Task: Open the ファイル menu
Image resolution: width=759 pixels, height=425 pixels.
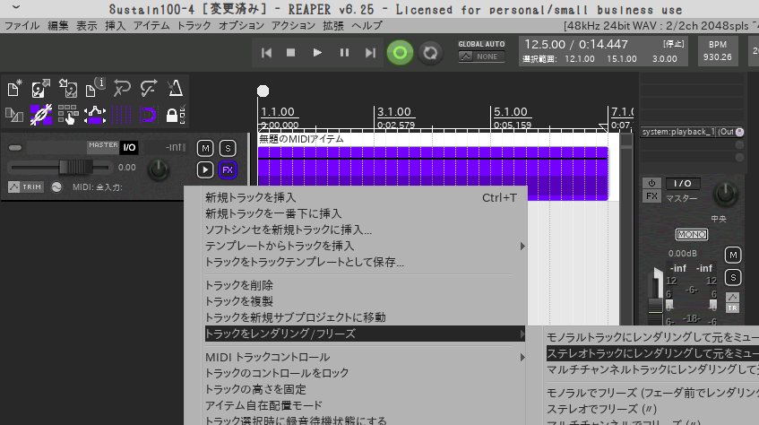Action: pyautogui.click(x=22, y=26)
